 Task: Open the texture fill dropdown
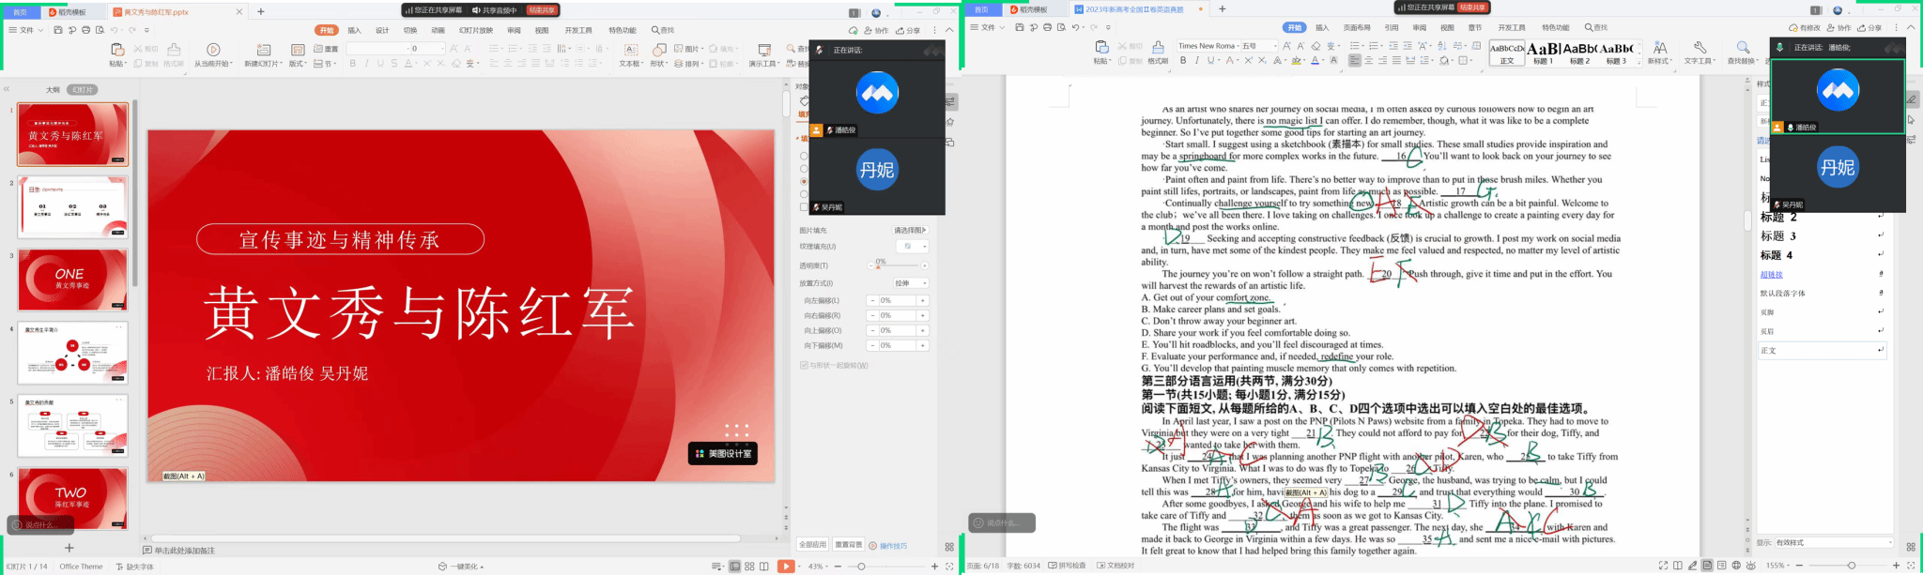pos(925,247)
